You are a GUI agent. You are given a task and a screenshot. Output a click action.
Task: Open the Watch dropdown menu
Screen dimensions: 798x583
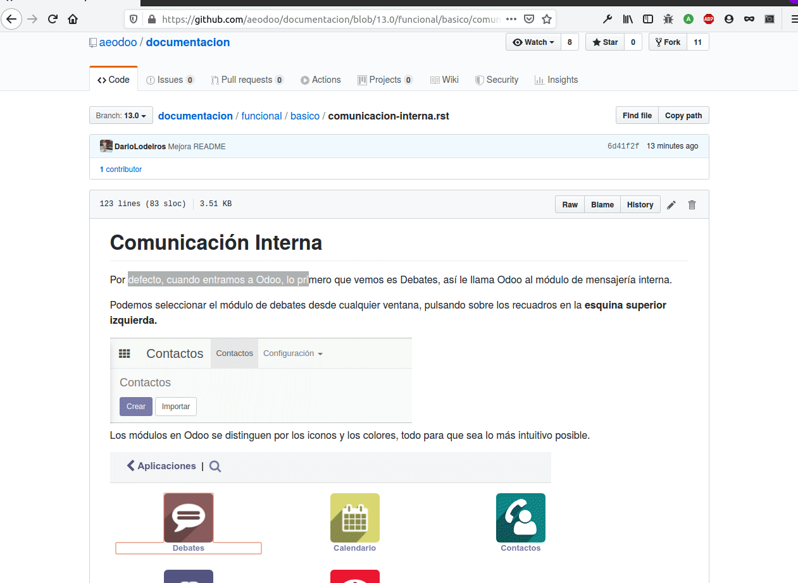pyautogui.click(x=533, y=42)
